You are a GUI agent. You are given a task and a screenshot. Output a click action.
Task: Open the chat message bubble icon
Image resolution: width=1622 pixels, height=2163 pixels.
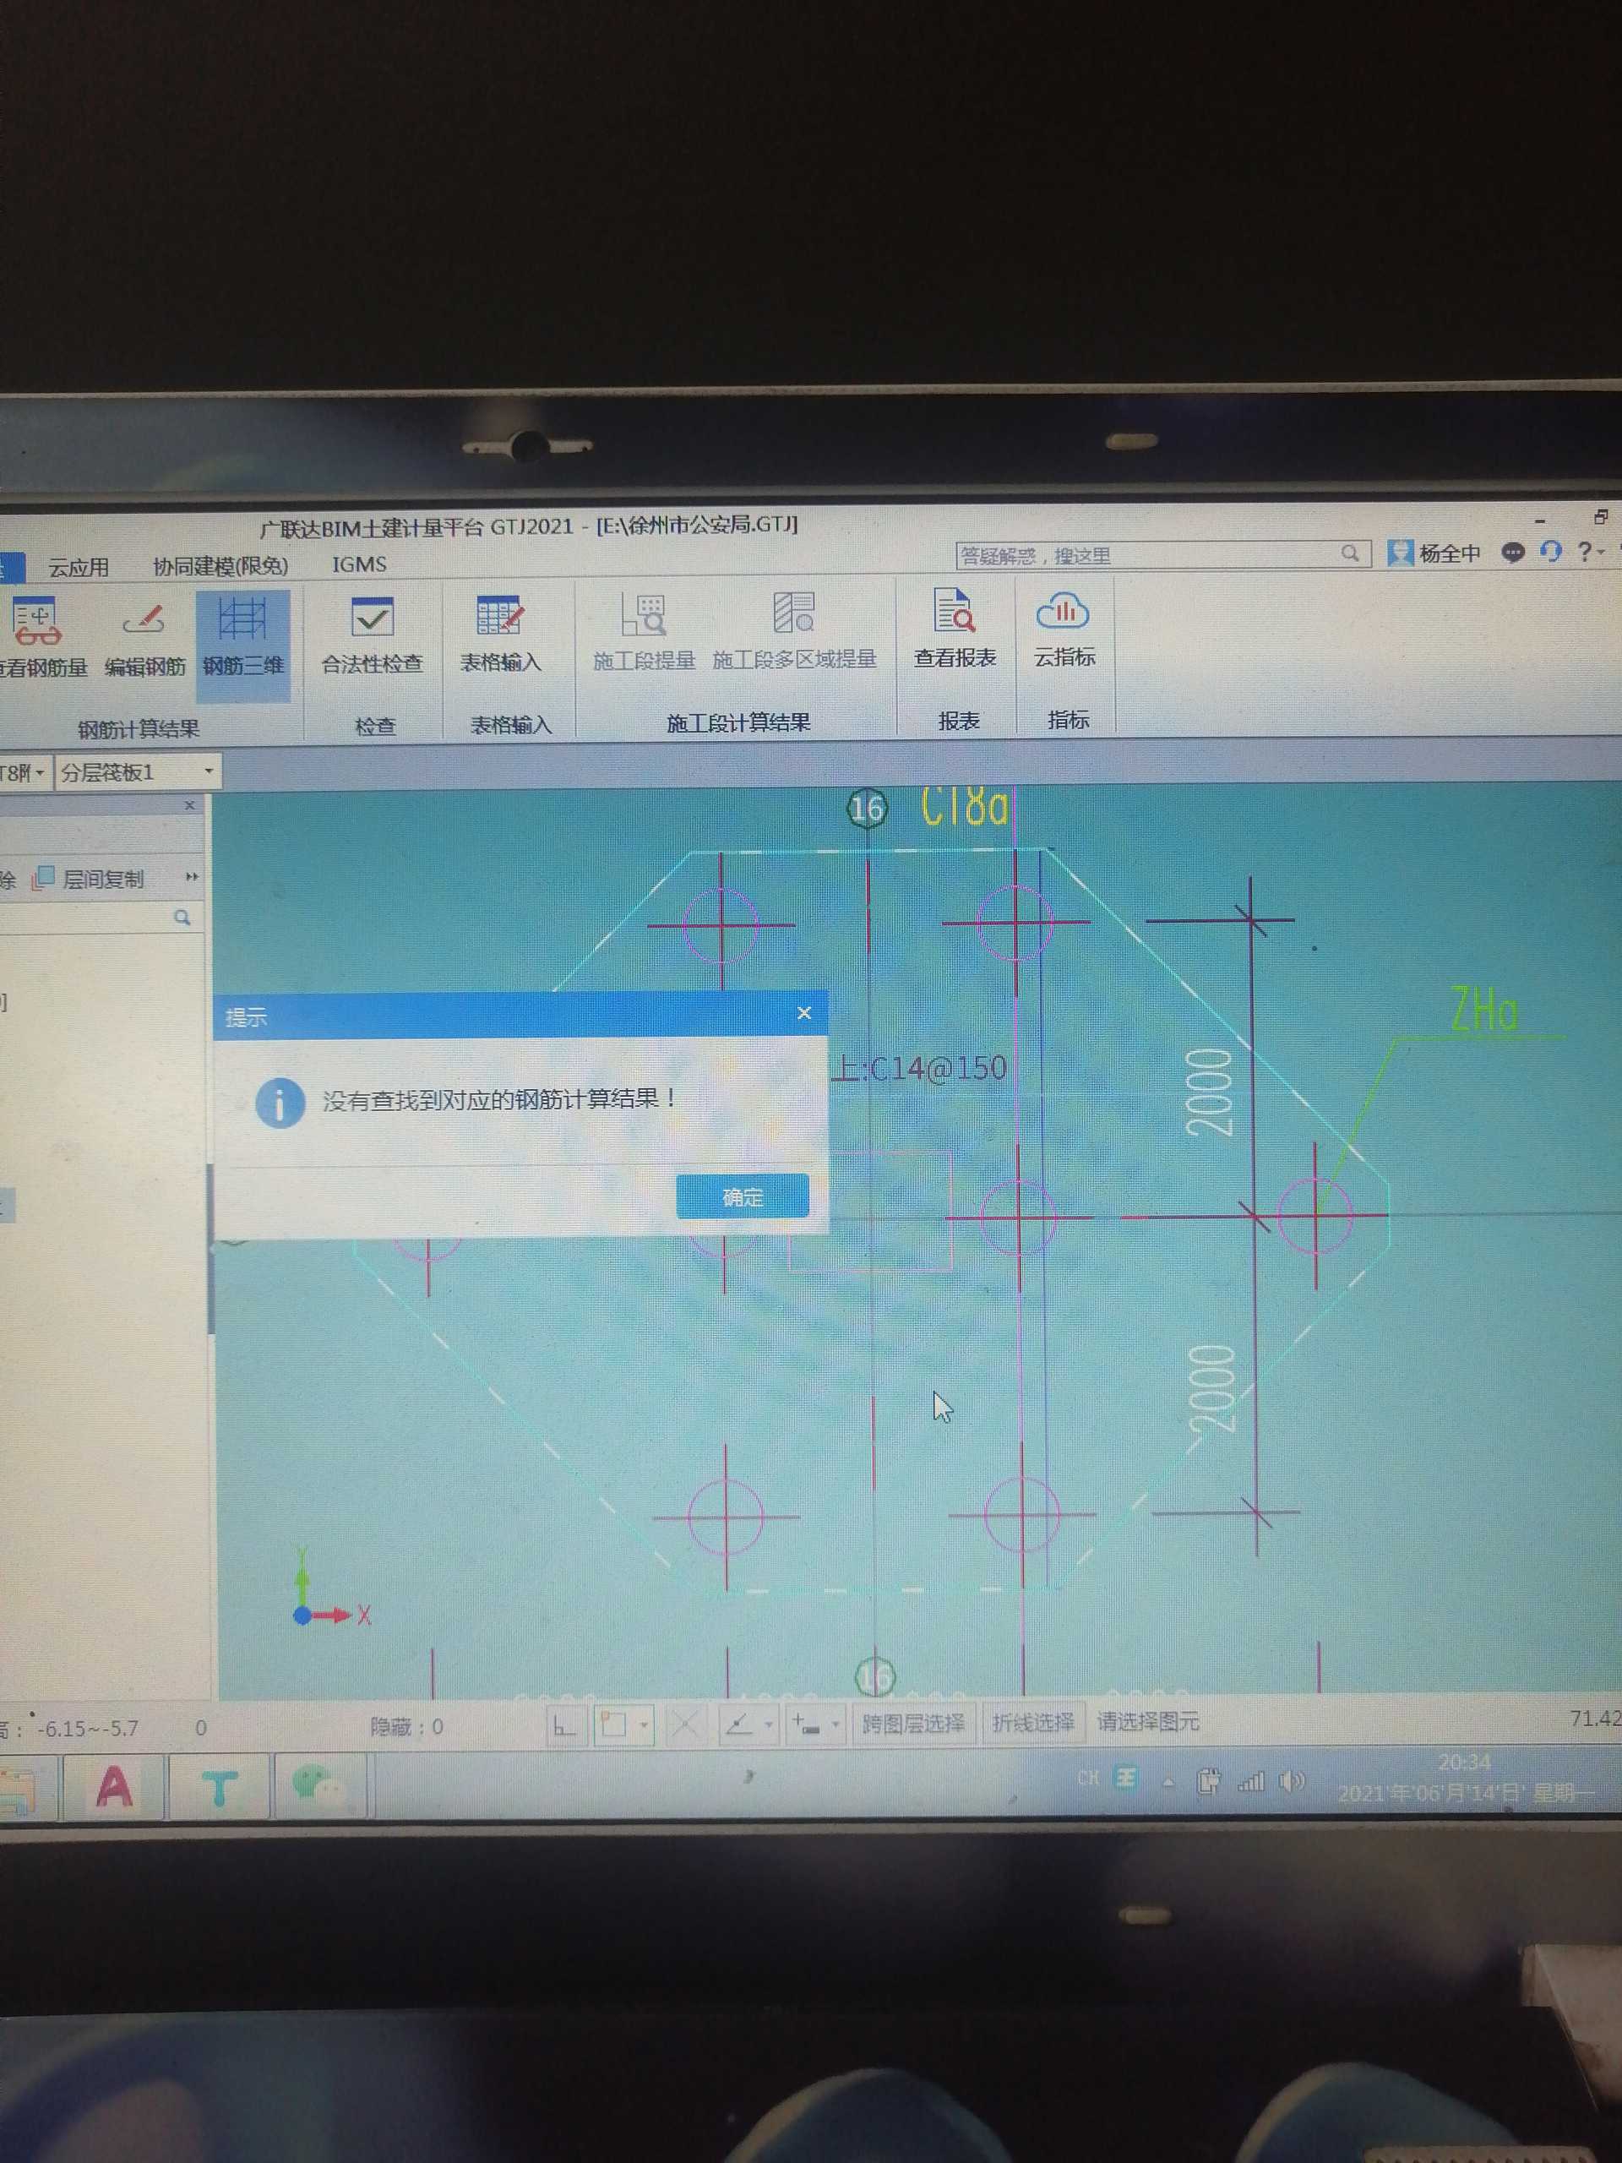tap(1512, 553)
